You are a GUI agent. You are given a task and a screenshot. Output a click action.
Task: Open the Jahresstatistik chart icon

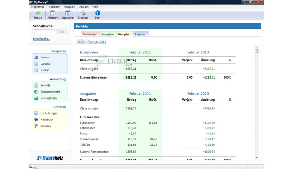coord(36,98)
